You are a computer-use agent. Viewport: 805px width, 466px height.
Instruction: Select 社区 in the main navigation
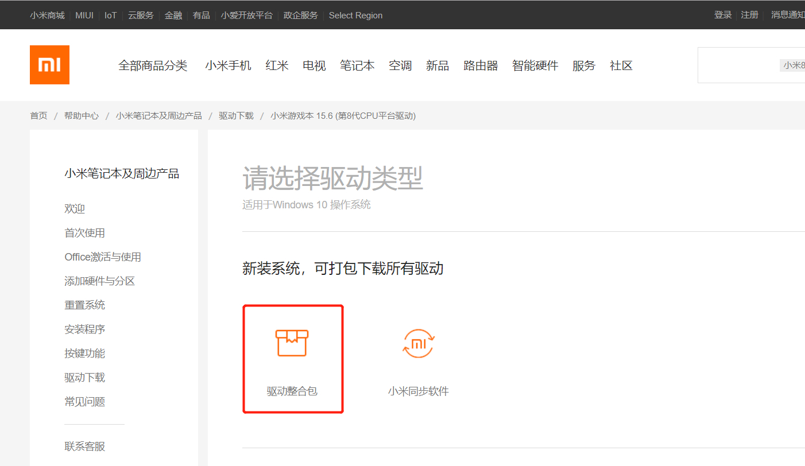click(621, 65)
